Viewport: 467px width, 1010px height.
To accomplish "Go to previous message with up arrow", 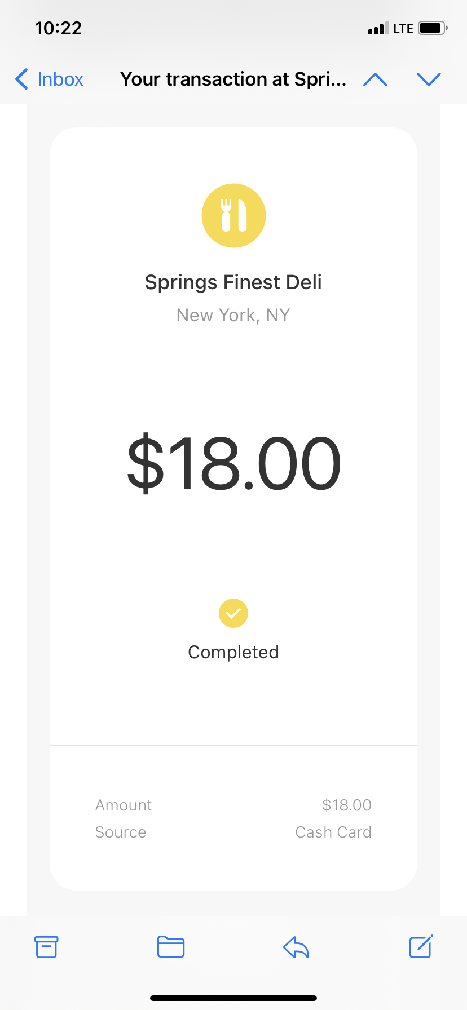I will 375,79.
